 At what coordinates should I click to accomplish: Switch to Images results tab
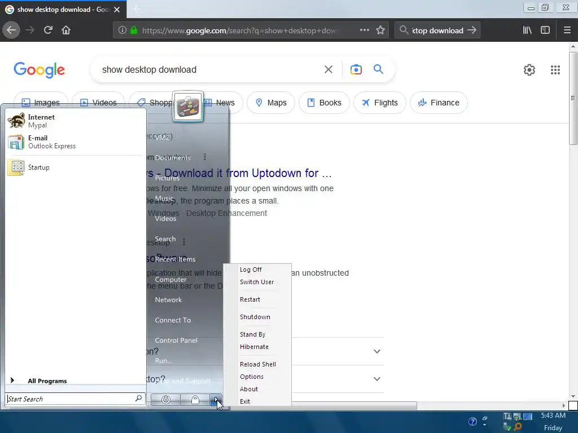(40, 103)
